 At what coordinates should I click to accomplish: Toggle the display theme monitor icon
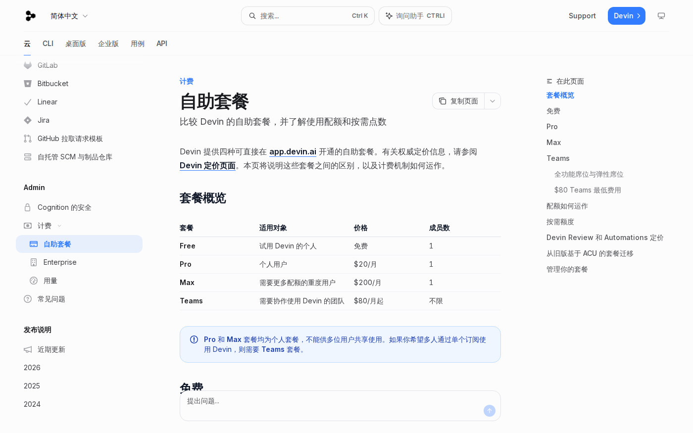(x=661, y=16)
